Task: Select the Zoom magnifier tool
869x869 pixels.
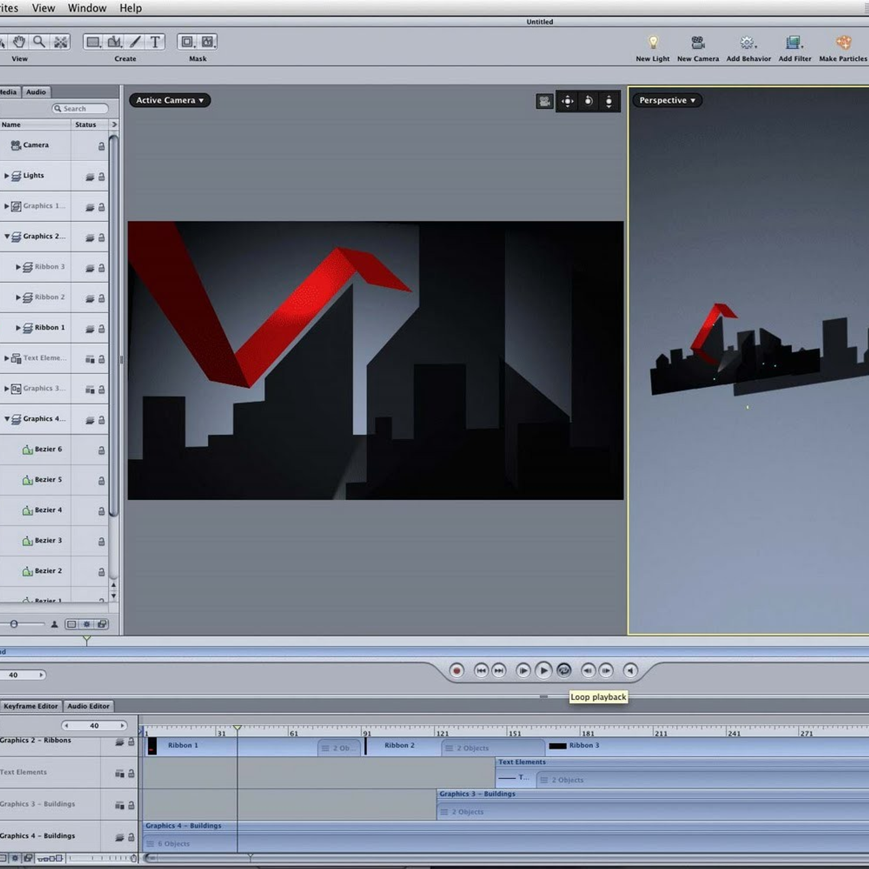Action: pyautogui.click(x=39, y=42)
